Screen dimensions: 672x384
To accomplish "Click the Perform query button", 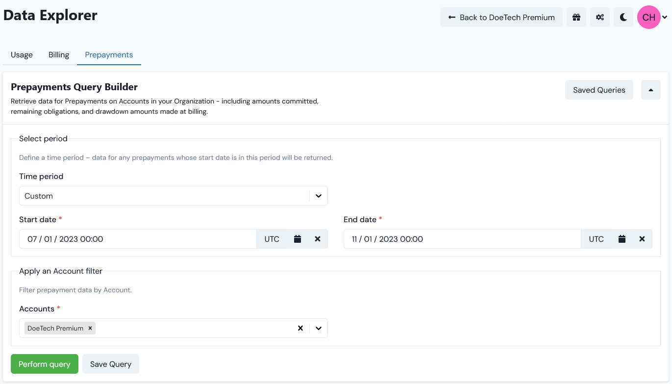I will [x=44, y=363].
